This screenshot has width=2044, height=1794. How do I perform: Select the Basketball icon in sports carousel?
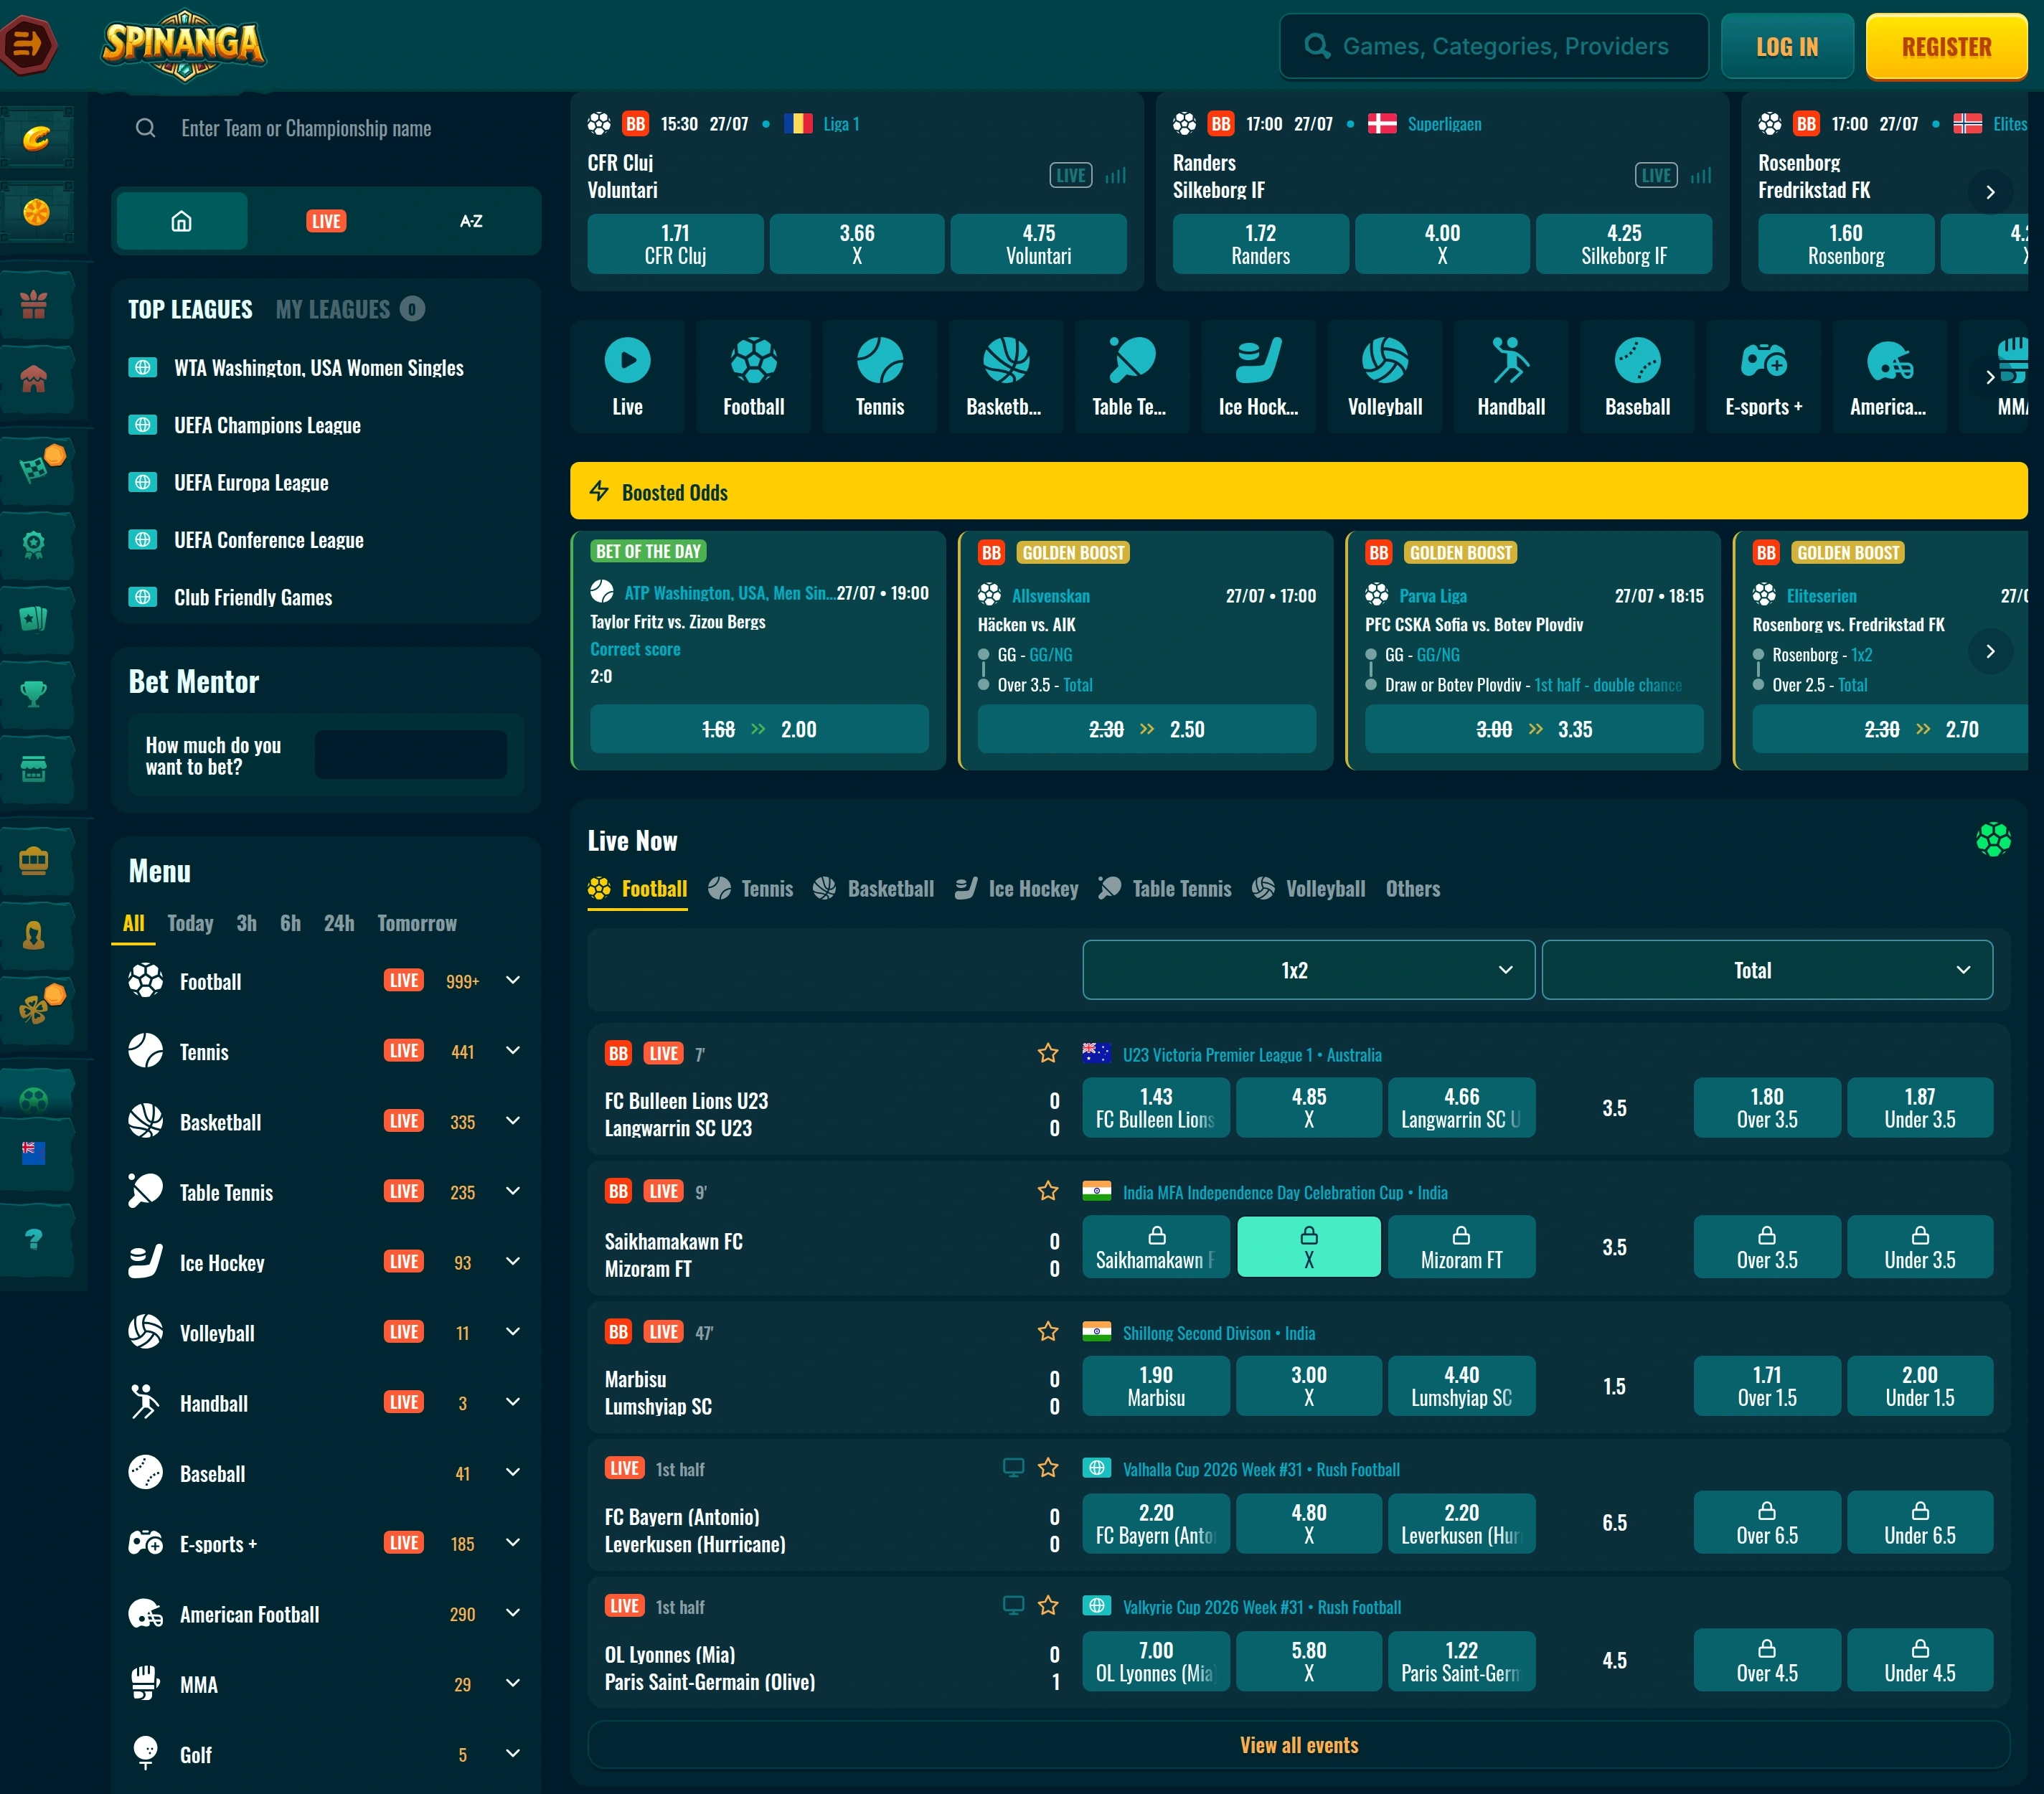tap(1006, 377)
